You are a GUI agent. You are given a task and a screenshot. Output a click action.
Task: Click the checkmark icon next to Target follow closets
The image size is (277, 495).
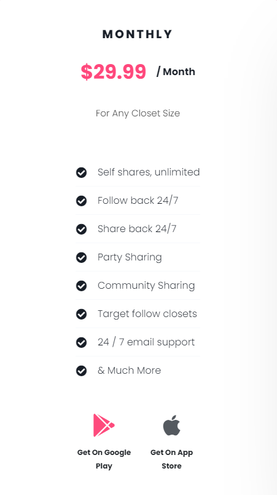pyautogui.click(x=81, y=314)
